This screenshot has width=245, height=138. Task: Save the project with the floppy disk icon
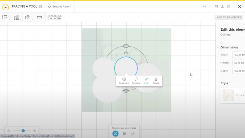pyautogui.click(x=217, y=6)
